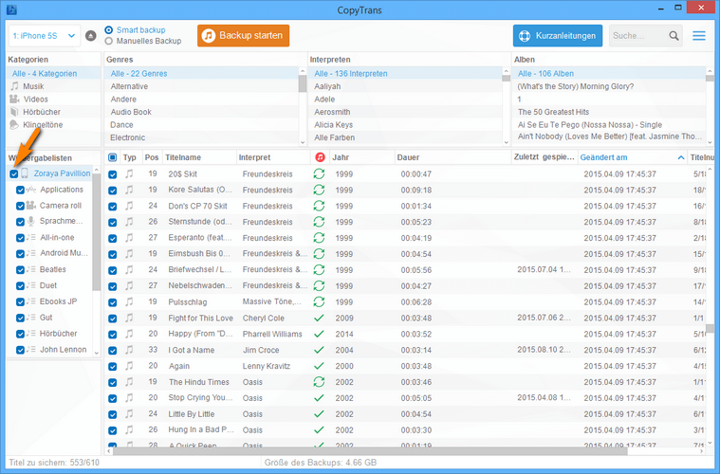
Task: Choose the Alternative genre
Action: click(x=129, y=86)
